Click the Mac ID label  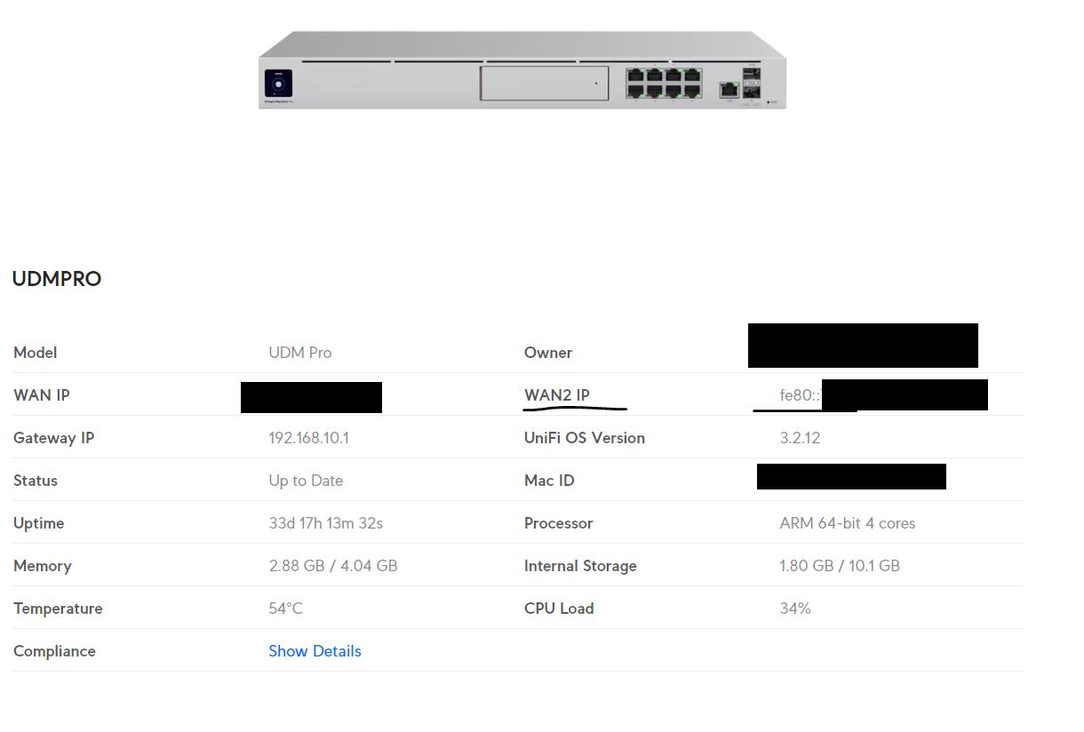click(x=549, y=481)
